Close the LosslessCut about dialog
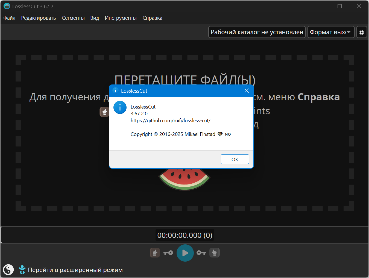Screen dimensions: 369x278 pos(247,91)
